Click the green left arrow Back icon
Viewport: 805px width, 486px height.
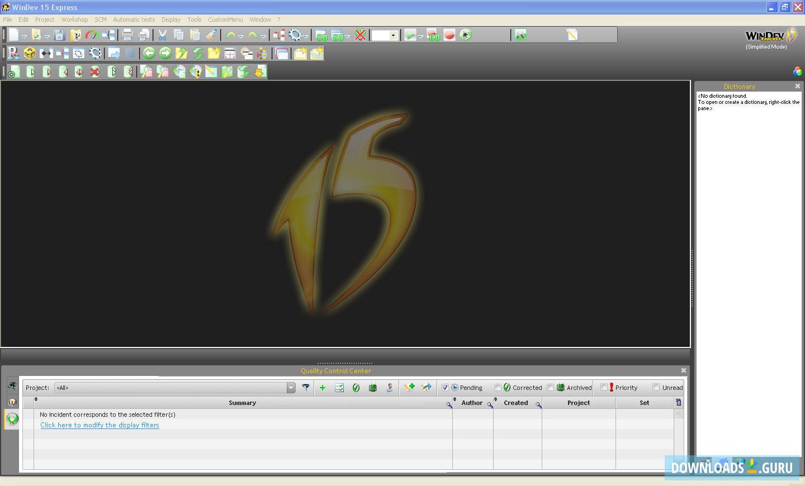(x=149, y=53)
